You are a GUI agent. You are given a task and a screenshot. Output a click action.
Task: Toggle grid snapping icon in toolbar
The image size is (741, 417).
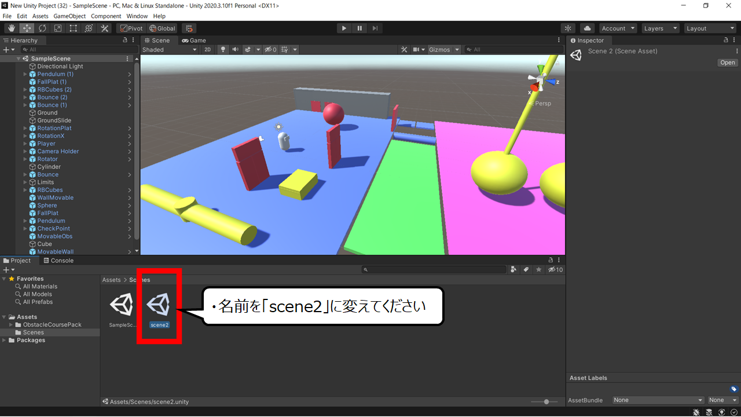[189, 28]
